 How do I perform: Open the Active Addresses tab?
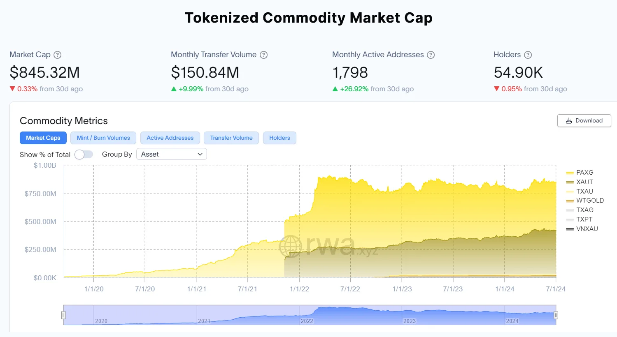170,138
